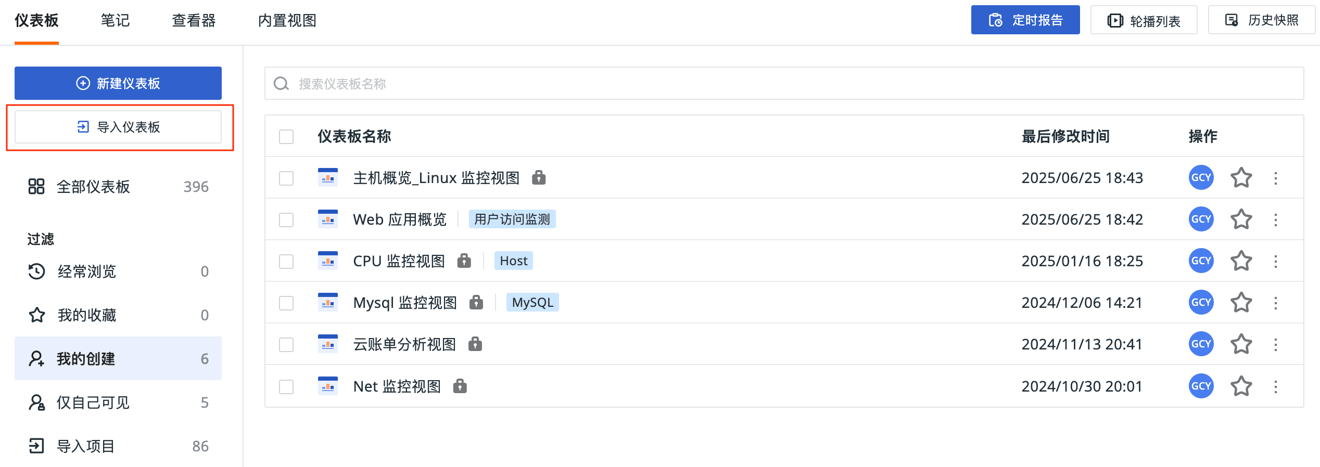Image resolution: width=1320 pixels, height=467 pixels.
Task: Tick checkbox for Web 应用概览
Action: click(286, 219)
